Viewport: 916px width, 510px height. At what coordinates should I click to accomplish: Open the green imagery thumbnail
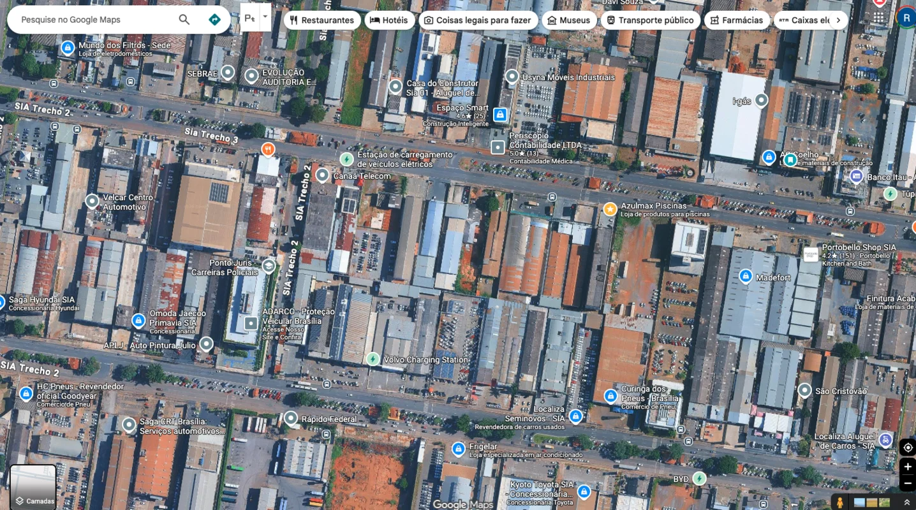(884, 503)
